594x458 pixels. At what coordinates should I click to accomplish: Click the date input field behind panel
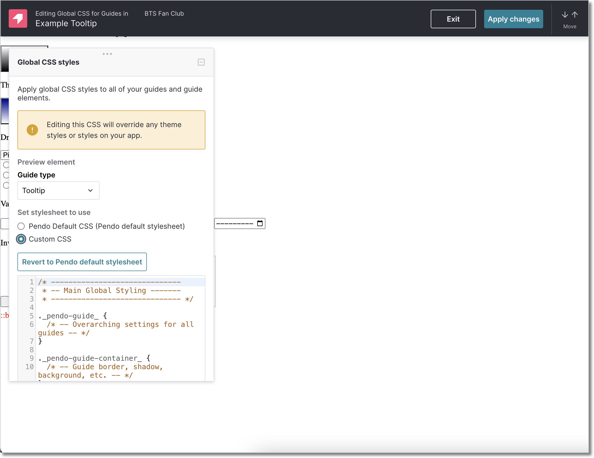click(239, 224)
